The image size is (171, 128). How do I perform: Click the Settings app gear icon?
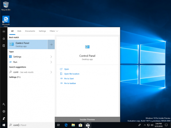pyautogui.click(x=10, y=57)
